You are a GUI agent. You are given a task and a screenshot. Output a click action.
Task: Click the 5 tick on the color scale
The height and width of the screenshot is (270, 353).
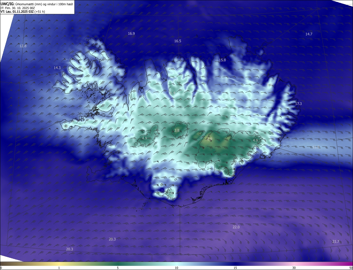pyautogui.click(x=118, y=268)
